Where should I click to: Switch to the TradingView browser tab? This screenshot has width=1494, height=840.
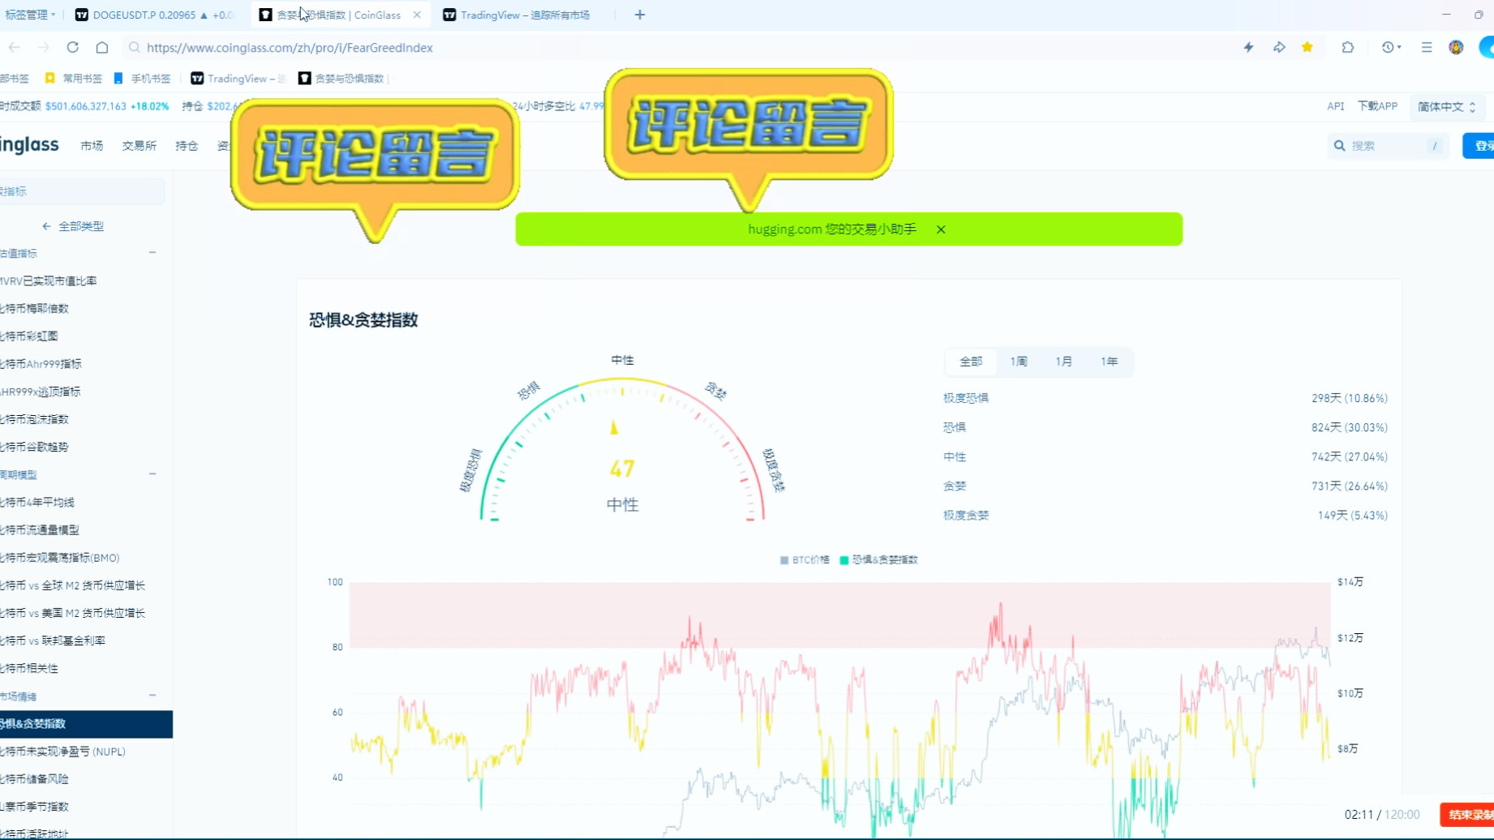524,15
